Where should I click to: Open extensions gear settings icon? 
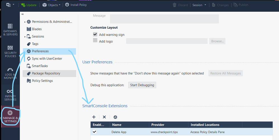[115, 117]
